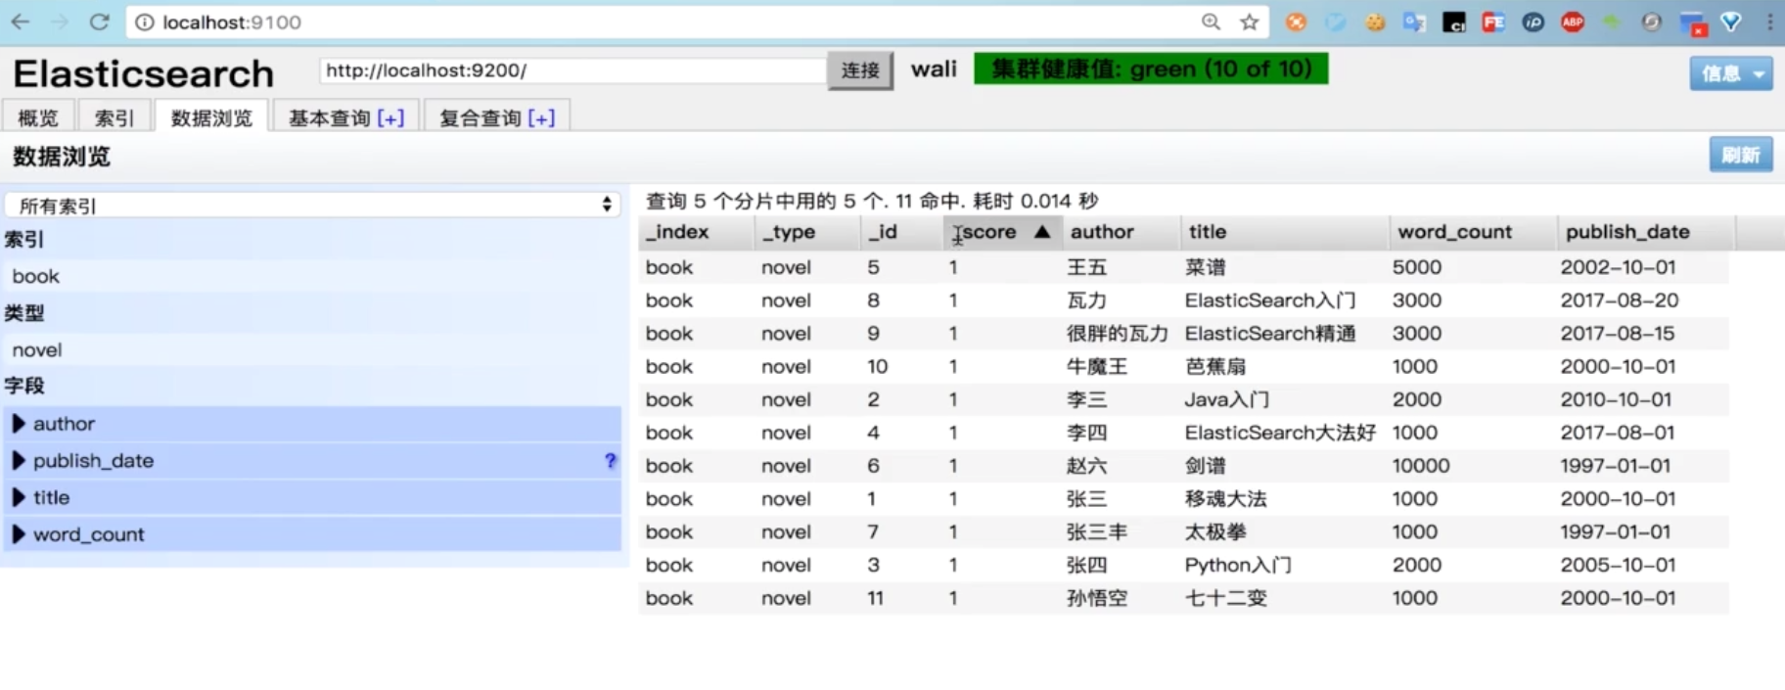Click author cell 孙悟空

[1097, 598]
